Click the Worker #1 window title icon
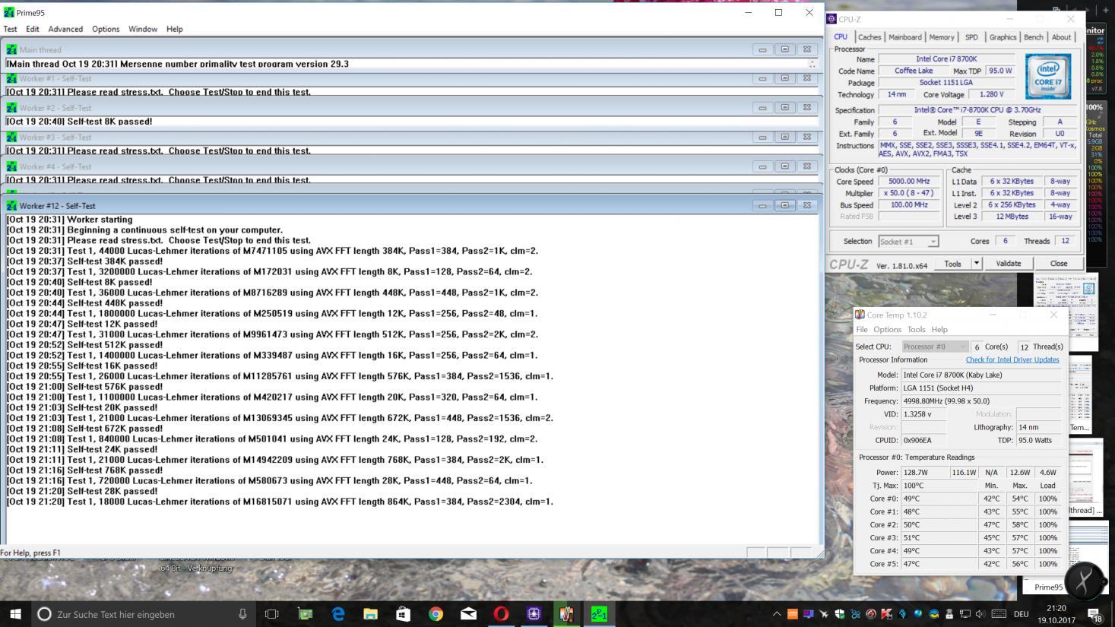Viewport: 1115px width, 627px height. pos(11,78)
